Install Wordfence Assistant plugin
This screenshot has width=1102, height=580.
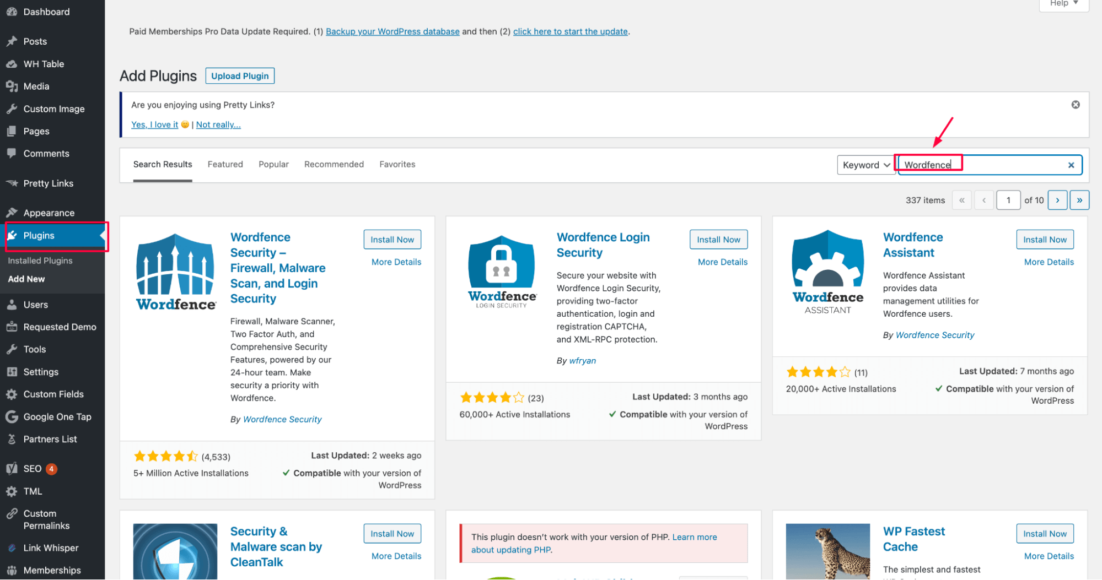pyautogui.click(x=1045, y=239)
